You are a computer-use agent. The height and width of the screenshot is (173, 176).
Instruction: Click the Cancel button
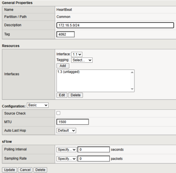[25, 170]
